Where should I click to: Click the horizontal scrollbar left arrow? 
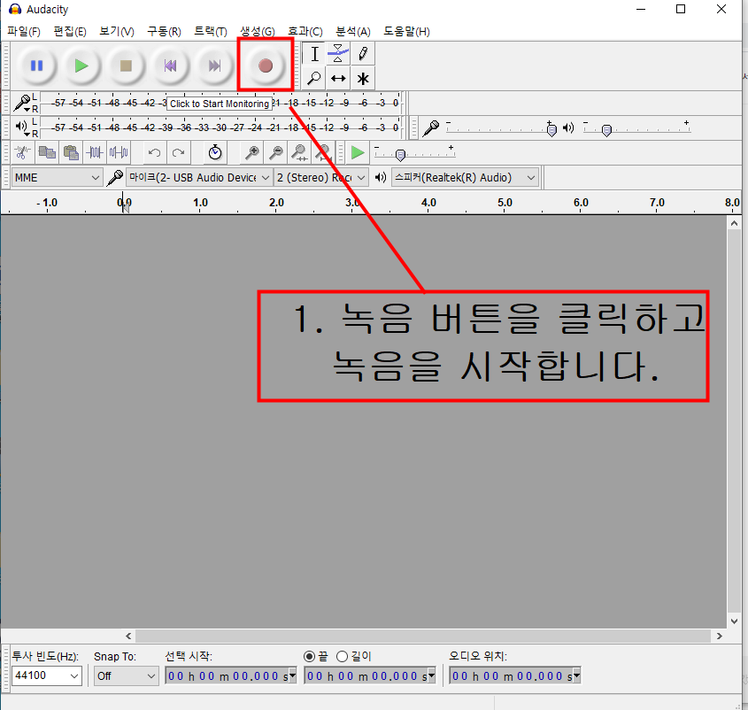(x=129, y=636)
